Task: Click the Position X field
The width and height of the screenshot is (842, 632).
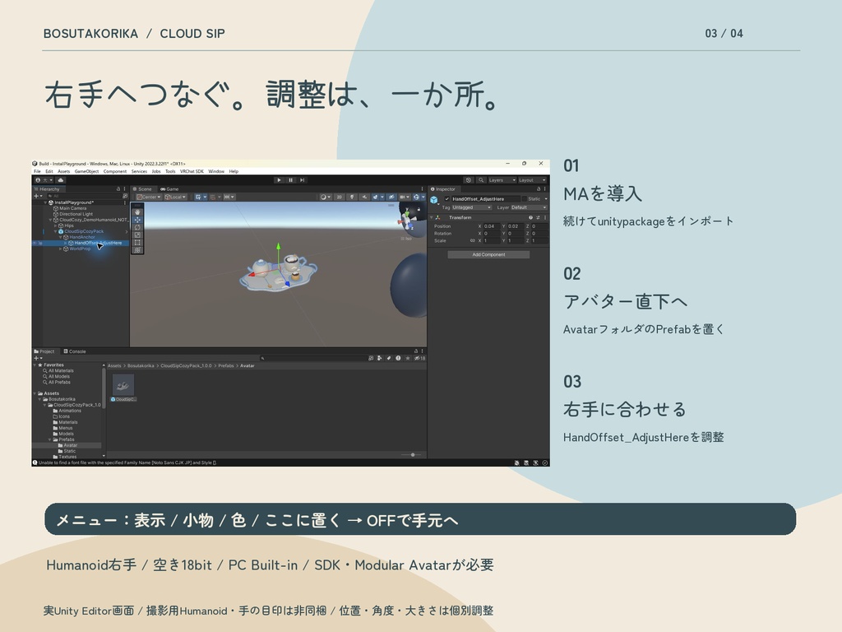Action: pyautogui.click(x=492, y=226)
